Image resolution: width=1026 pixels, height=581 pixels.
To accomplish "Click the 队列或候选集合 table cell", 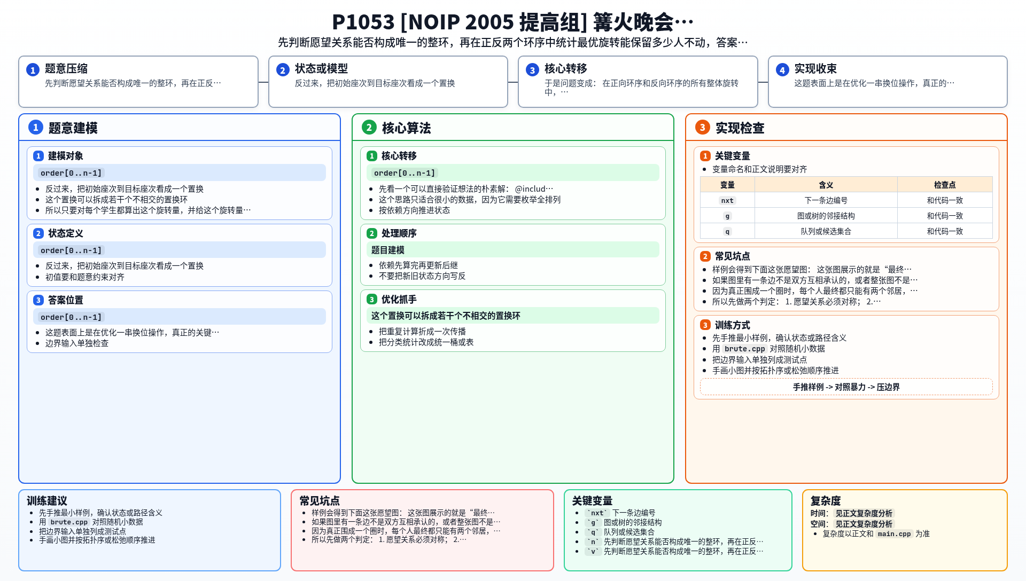I will tap(826, 231).
